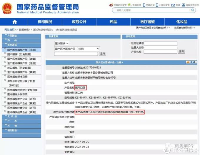Expand the 广告 sidebar section
Screen dimensions: 200x155
(x=21, y=121)
